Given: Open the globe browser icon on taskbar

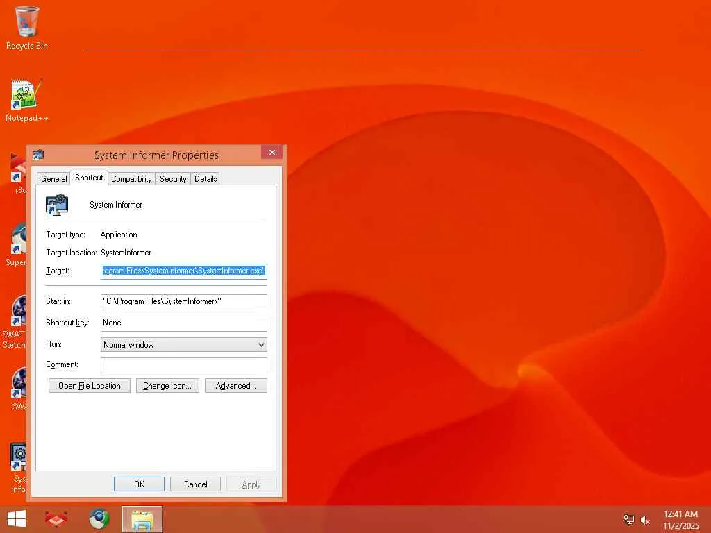Looking at the screenshot, I should pos(99,519).
